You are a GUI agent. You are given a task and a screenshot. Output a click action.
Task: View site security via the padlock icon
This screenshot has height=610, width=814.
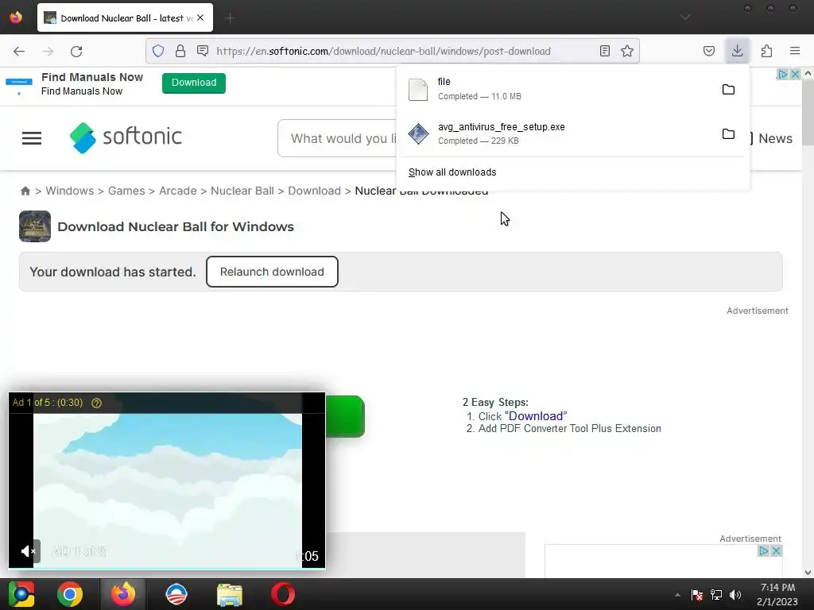180,51
